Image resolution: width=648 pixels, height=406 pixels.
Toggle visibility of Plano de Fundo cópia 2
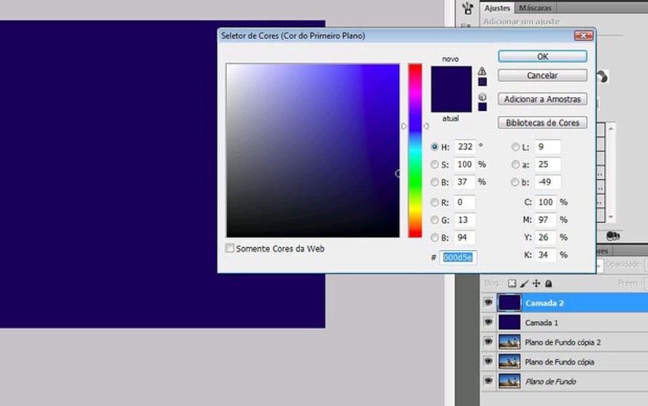488,342
